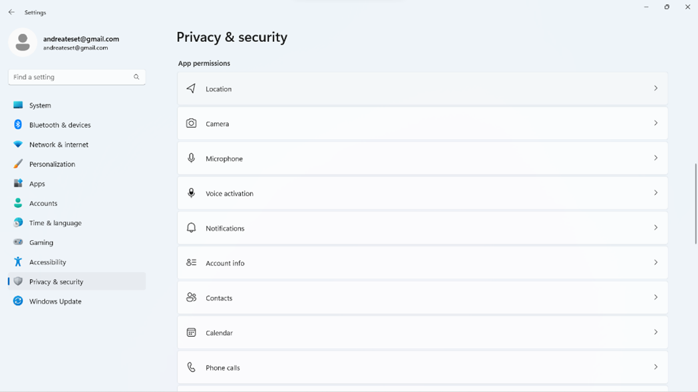The width and height of the screenshot is (698, 392).
Task: Expand the Calendar row chevron
Action: pos(655,332)
